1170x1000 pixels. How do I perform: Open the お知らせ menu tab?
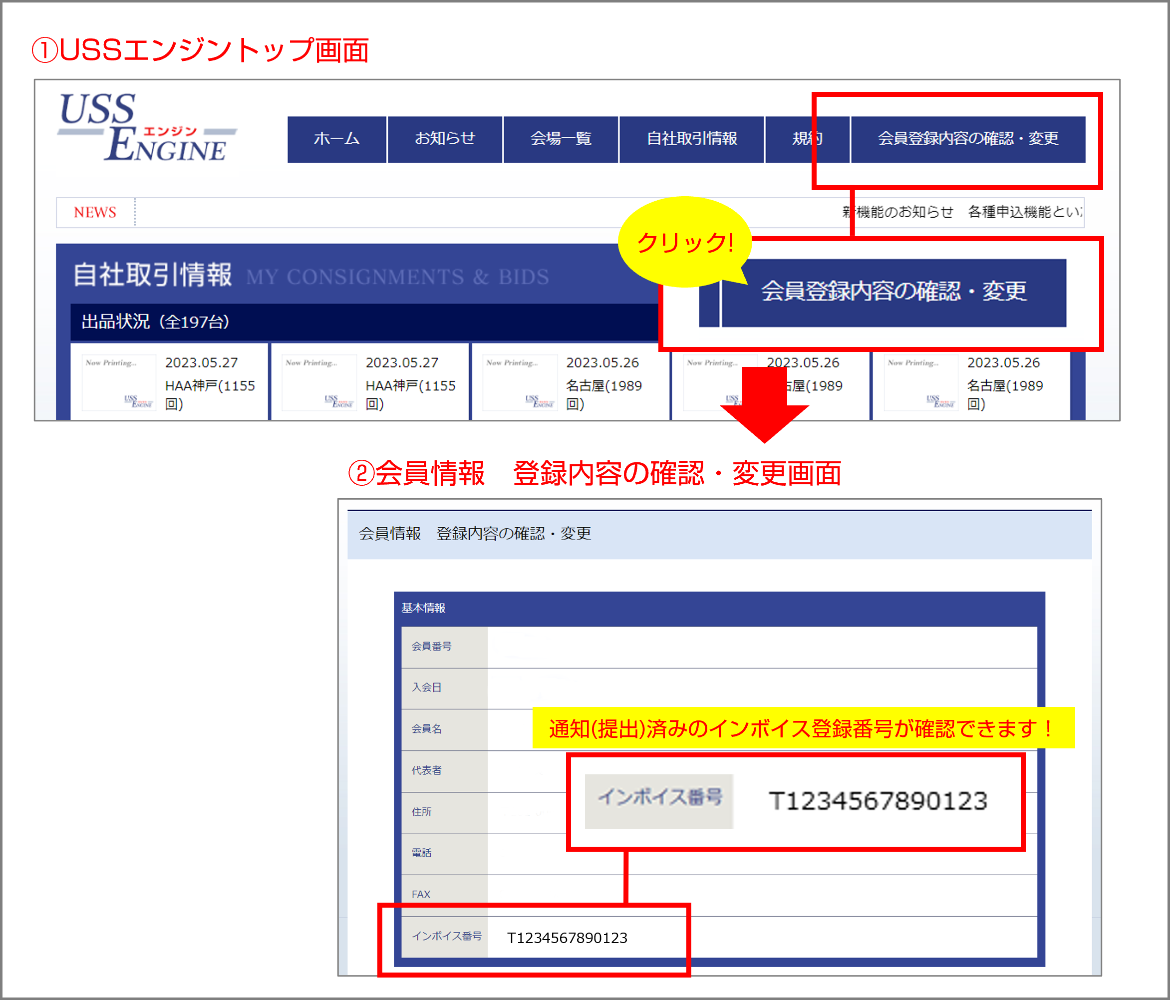pyautogui.click(x=445, y=139)
